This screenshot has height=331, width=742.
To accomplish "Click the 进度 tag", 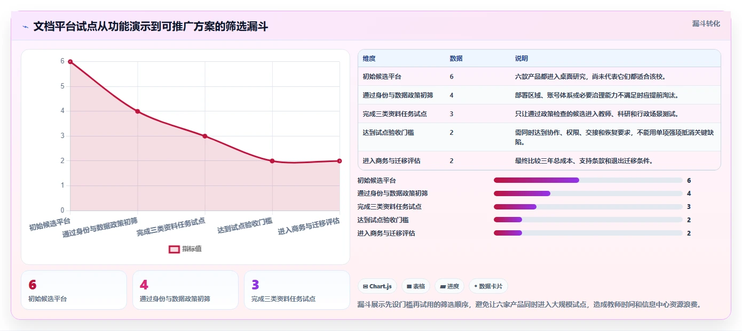I will [449, 286].
